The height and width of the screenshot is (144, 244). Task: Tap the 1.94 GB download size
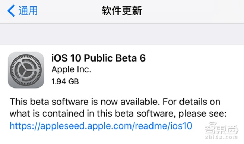pyautogui.click(x=65, y=81)
